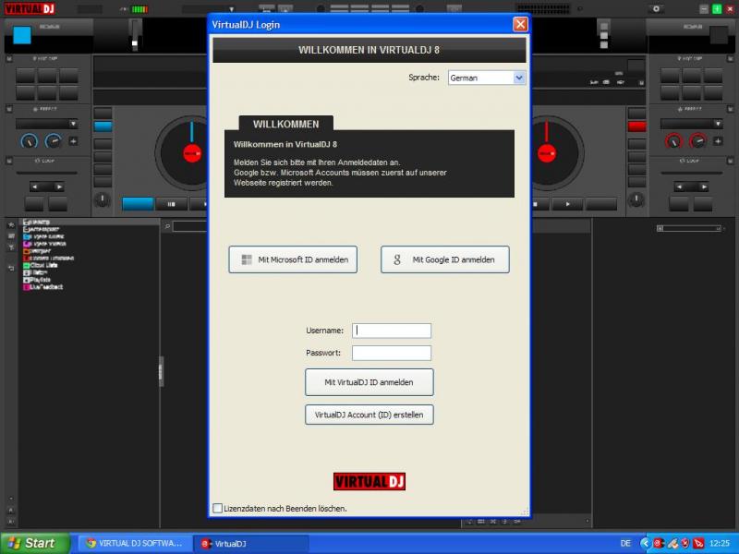Focus the Passwort input field
Screen dimensions: 739x554
click(x=391, y=353)
